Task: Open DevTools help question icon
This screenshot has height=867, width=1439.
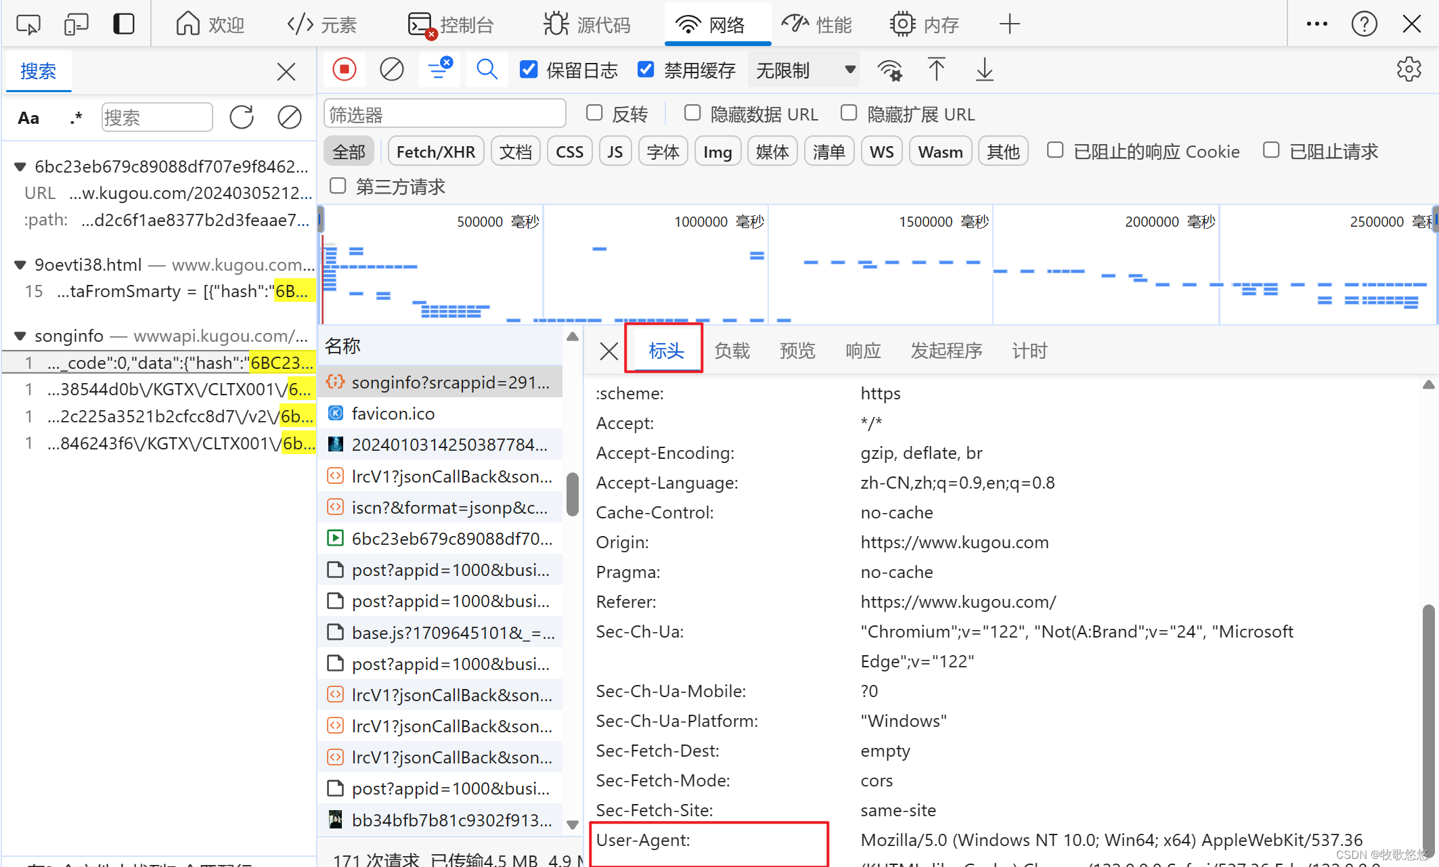Action: tap(1364, 24)
